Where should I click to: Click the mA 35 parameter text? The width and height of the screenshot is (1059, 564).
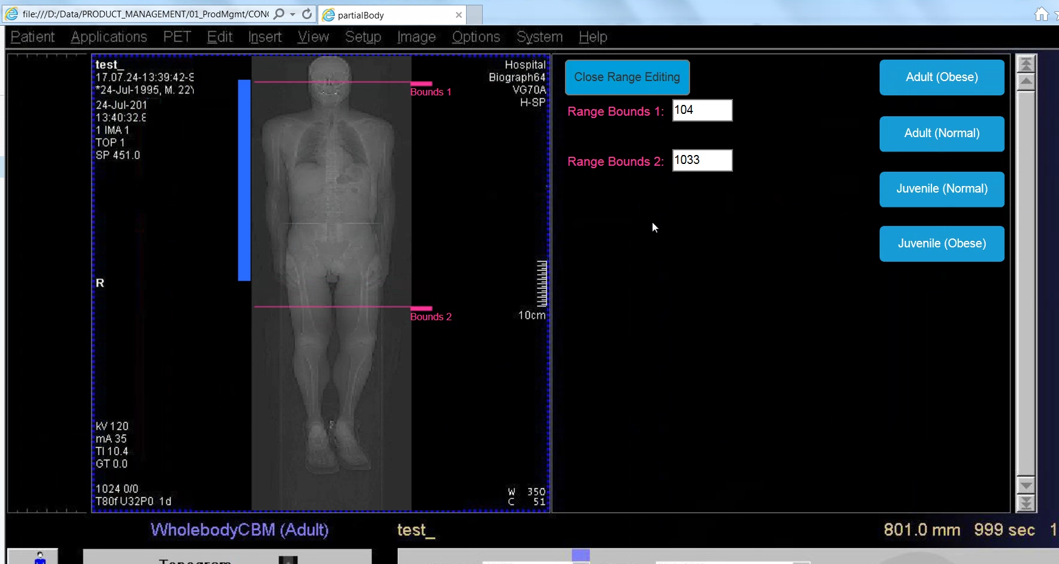[111, 439]
